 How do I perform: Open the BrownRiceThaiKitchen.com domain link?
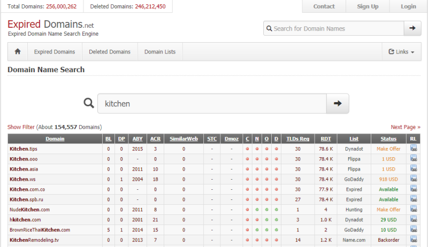(x=40, y=230)
